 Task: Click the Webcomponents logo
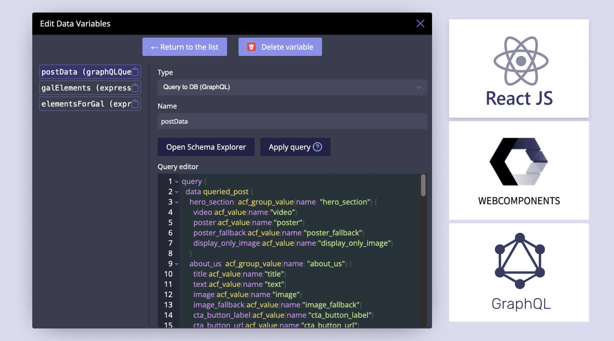tap(519, 162)
